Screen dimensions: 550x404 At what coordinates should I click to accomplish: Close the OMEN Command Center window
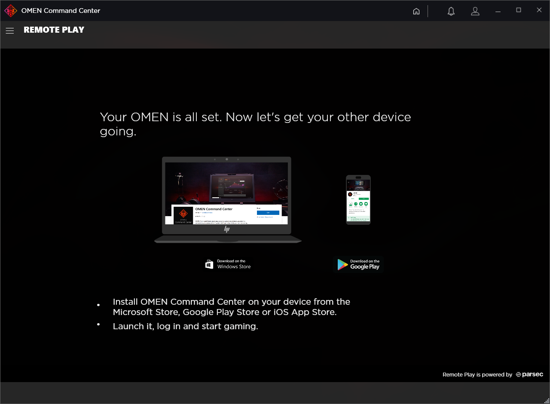(539, 10)
